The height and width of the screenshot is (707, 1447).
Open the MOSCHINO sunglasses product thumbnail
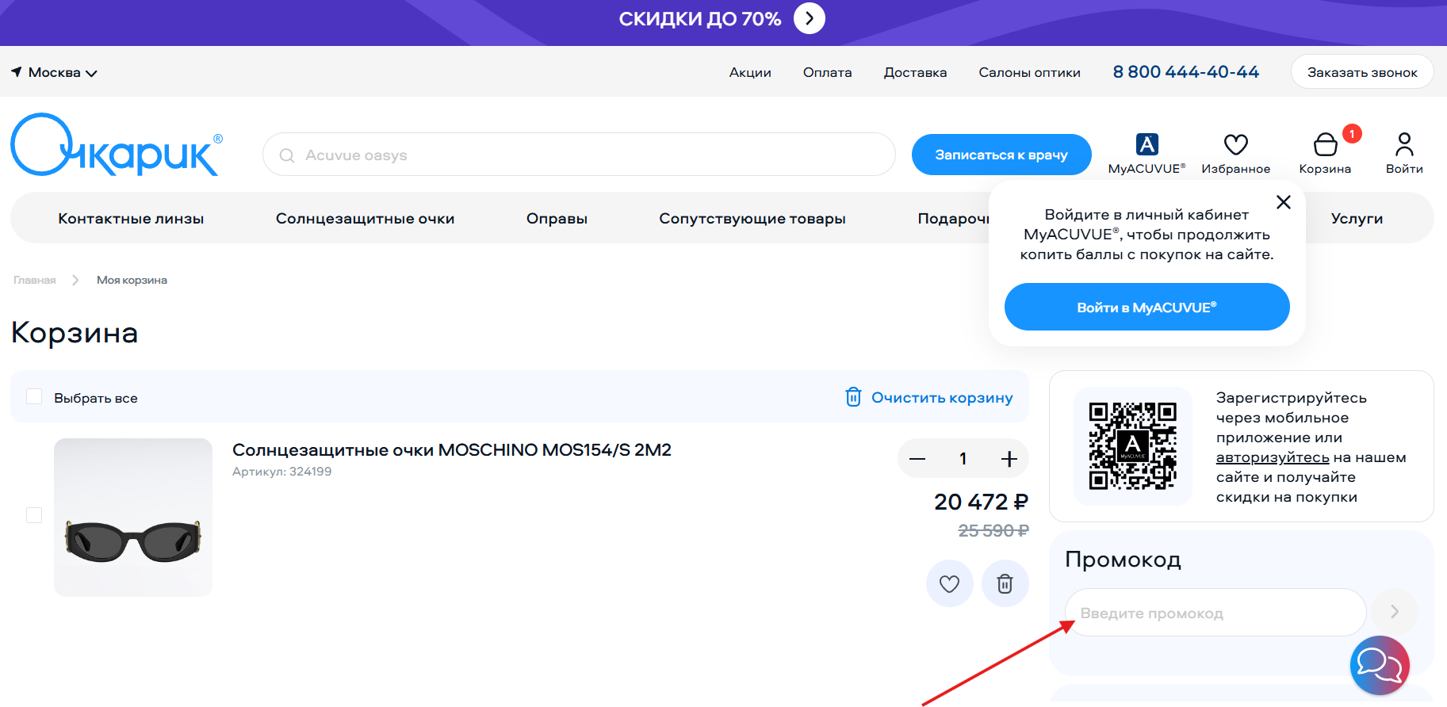click(x=133, y=518)
